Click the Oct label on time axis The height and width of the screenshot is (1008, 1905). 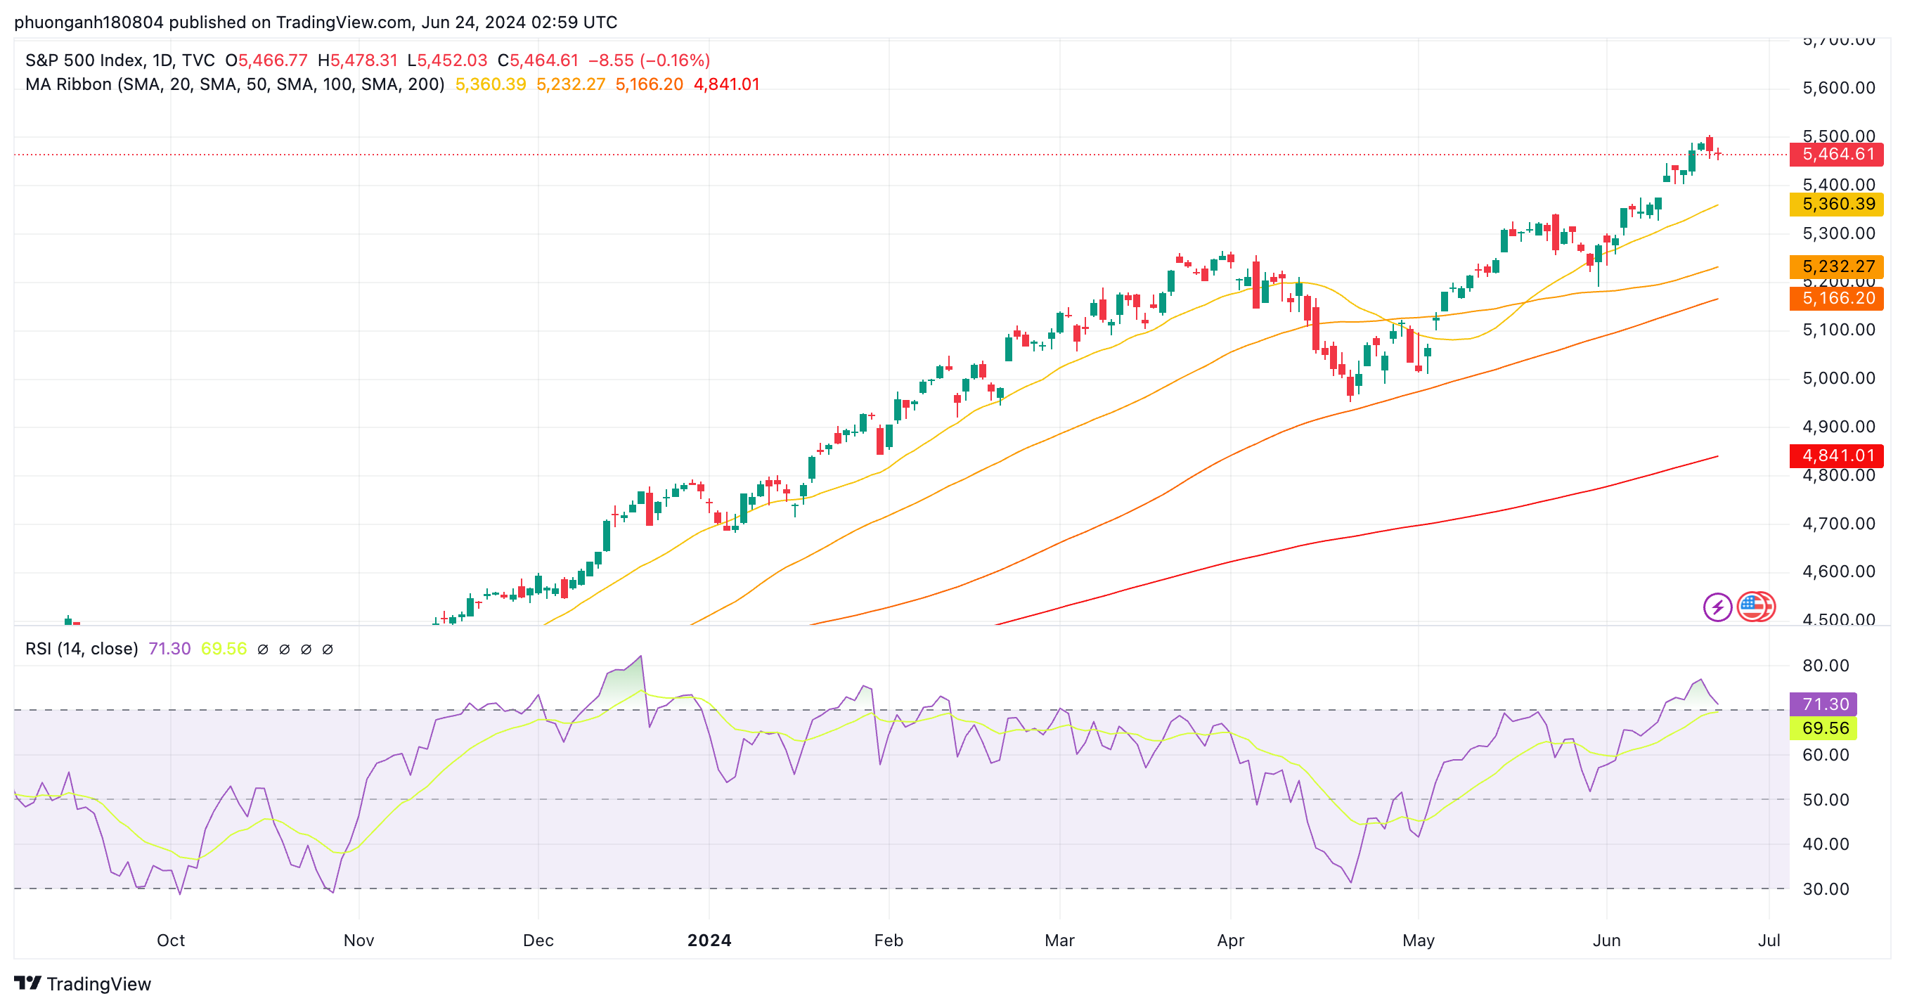coord(171,940)
